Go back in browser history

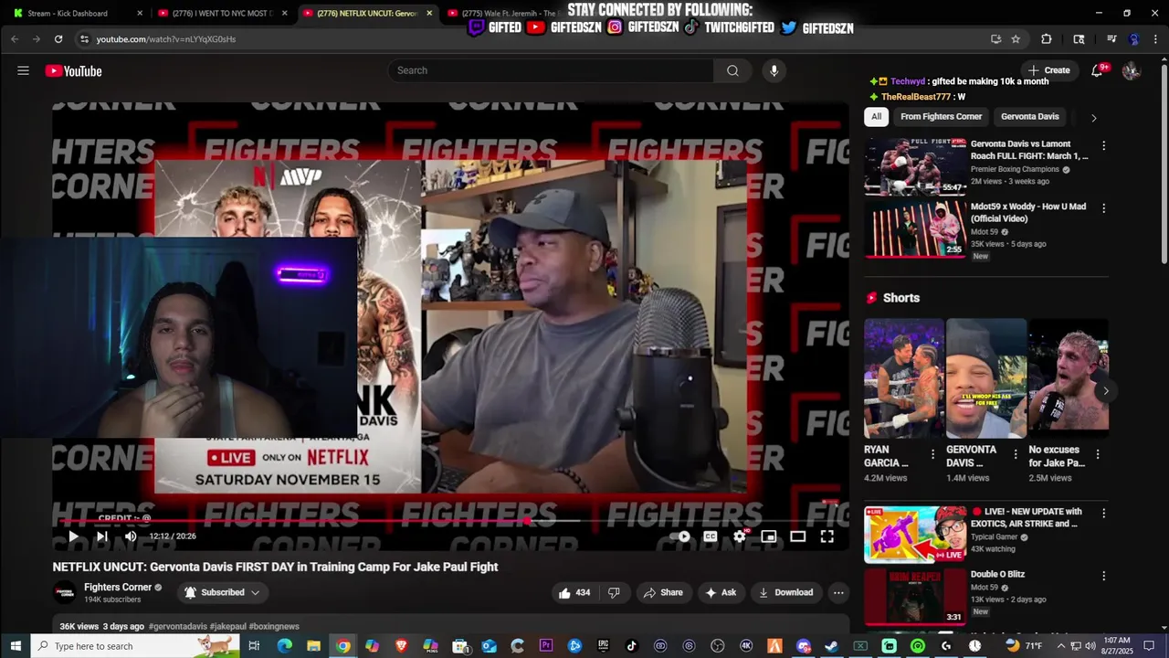[15, 39]
